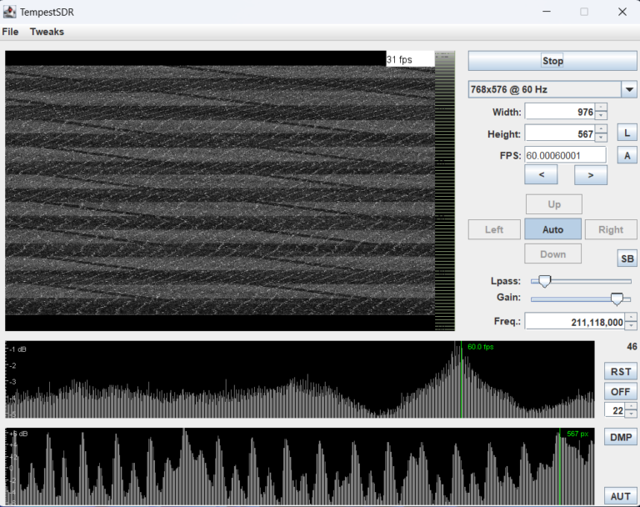
Task: Open the 768x576 @ 60 Hz resolution dropdown
Action: (629, 89)
